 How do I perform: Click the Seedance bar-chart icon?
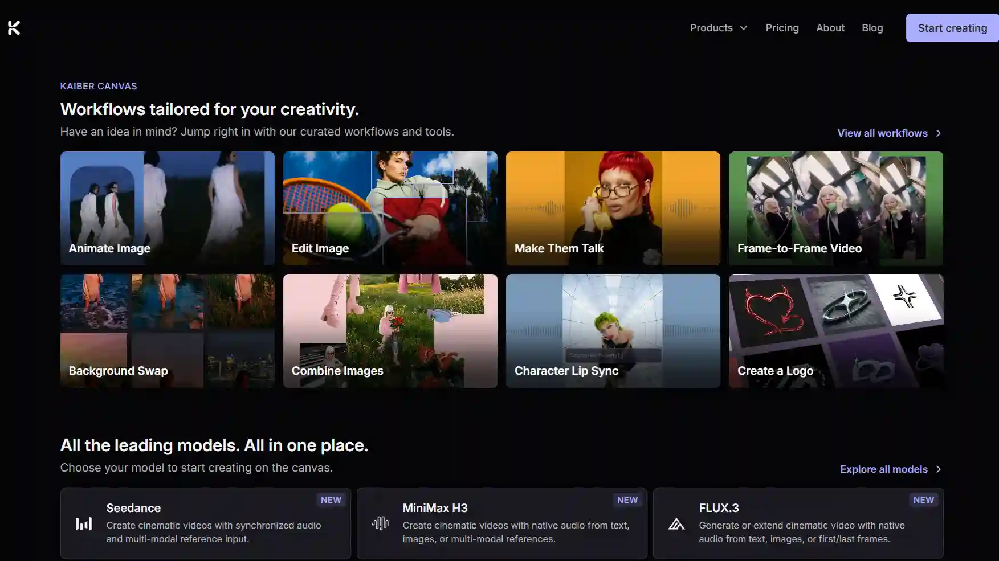click(84, 523)
